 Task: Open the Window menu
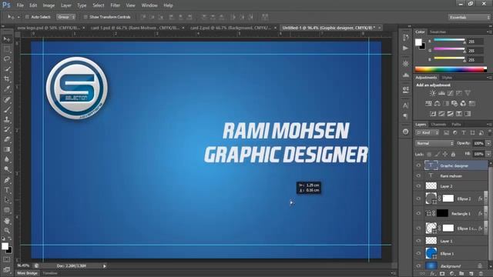149,5
